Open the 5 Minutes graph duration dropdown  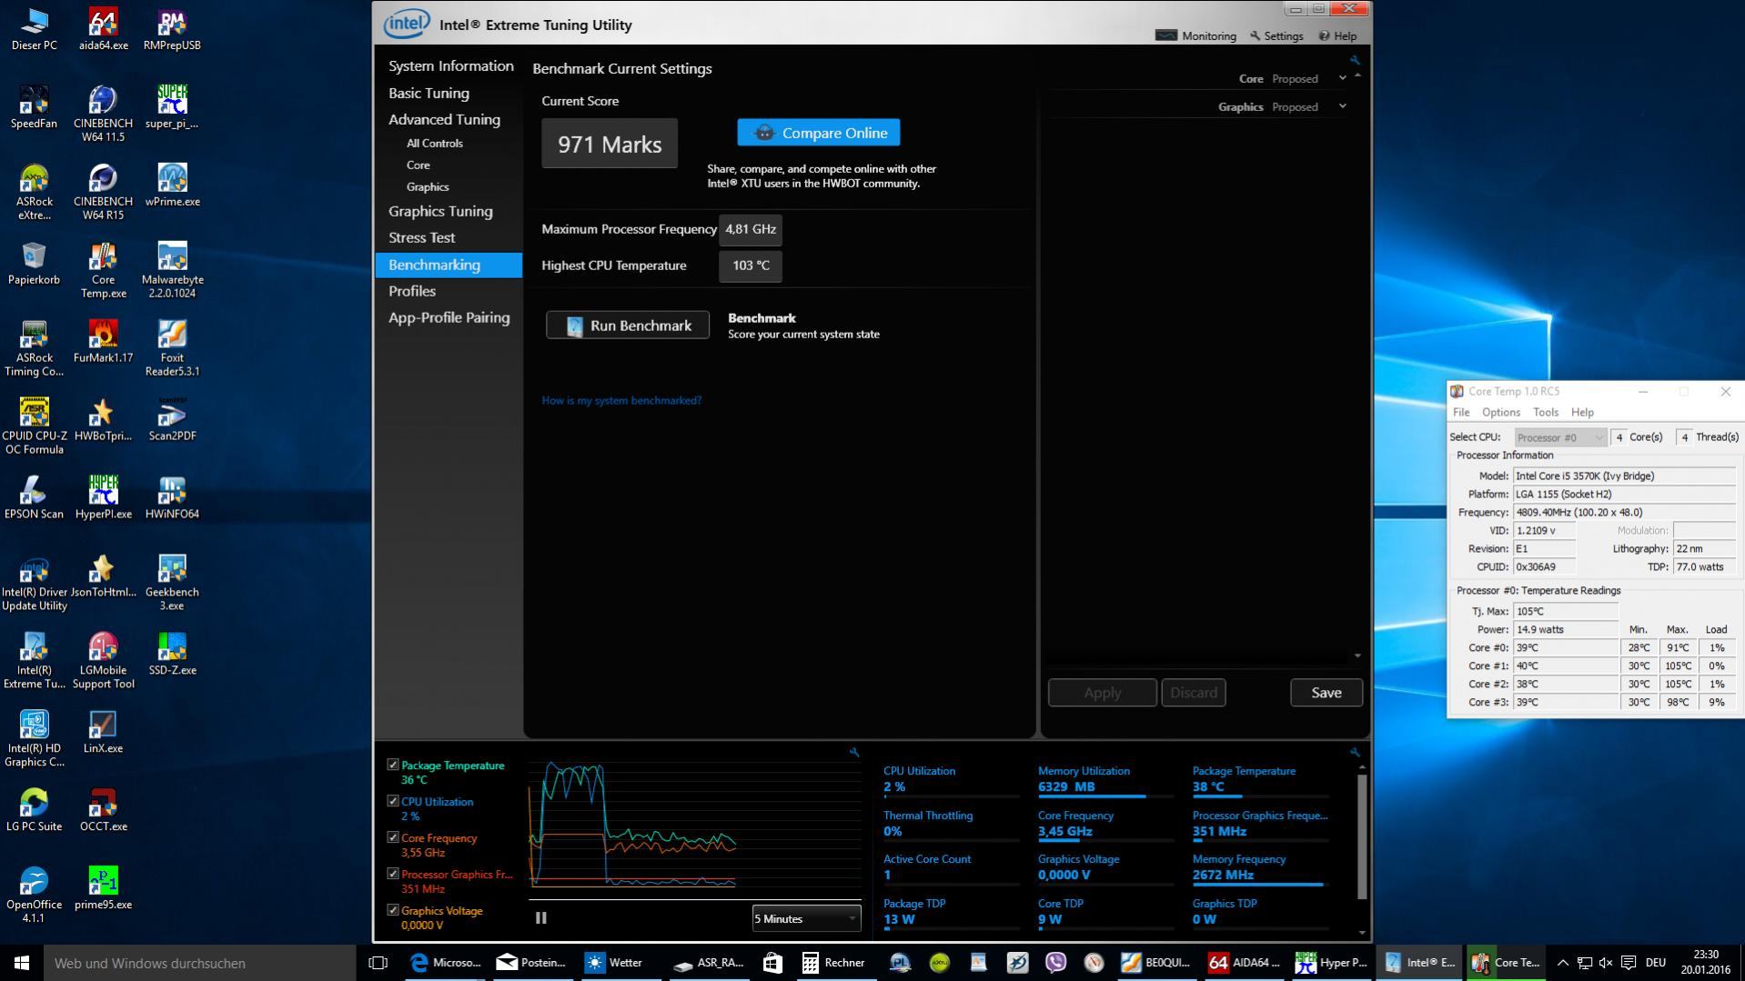pos(806,918)
